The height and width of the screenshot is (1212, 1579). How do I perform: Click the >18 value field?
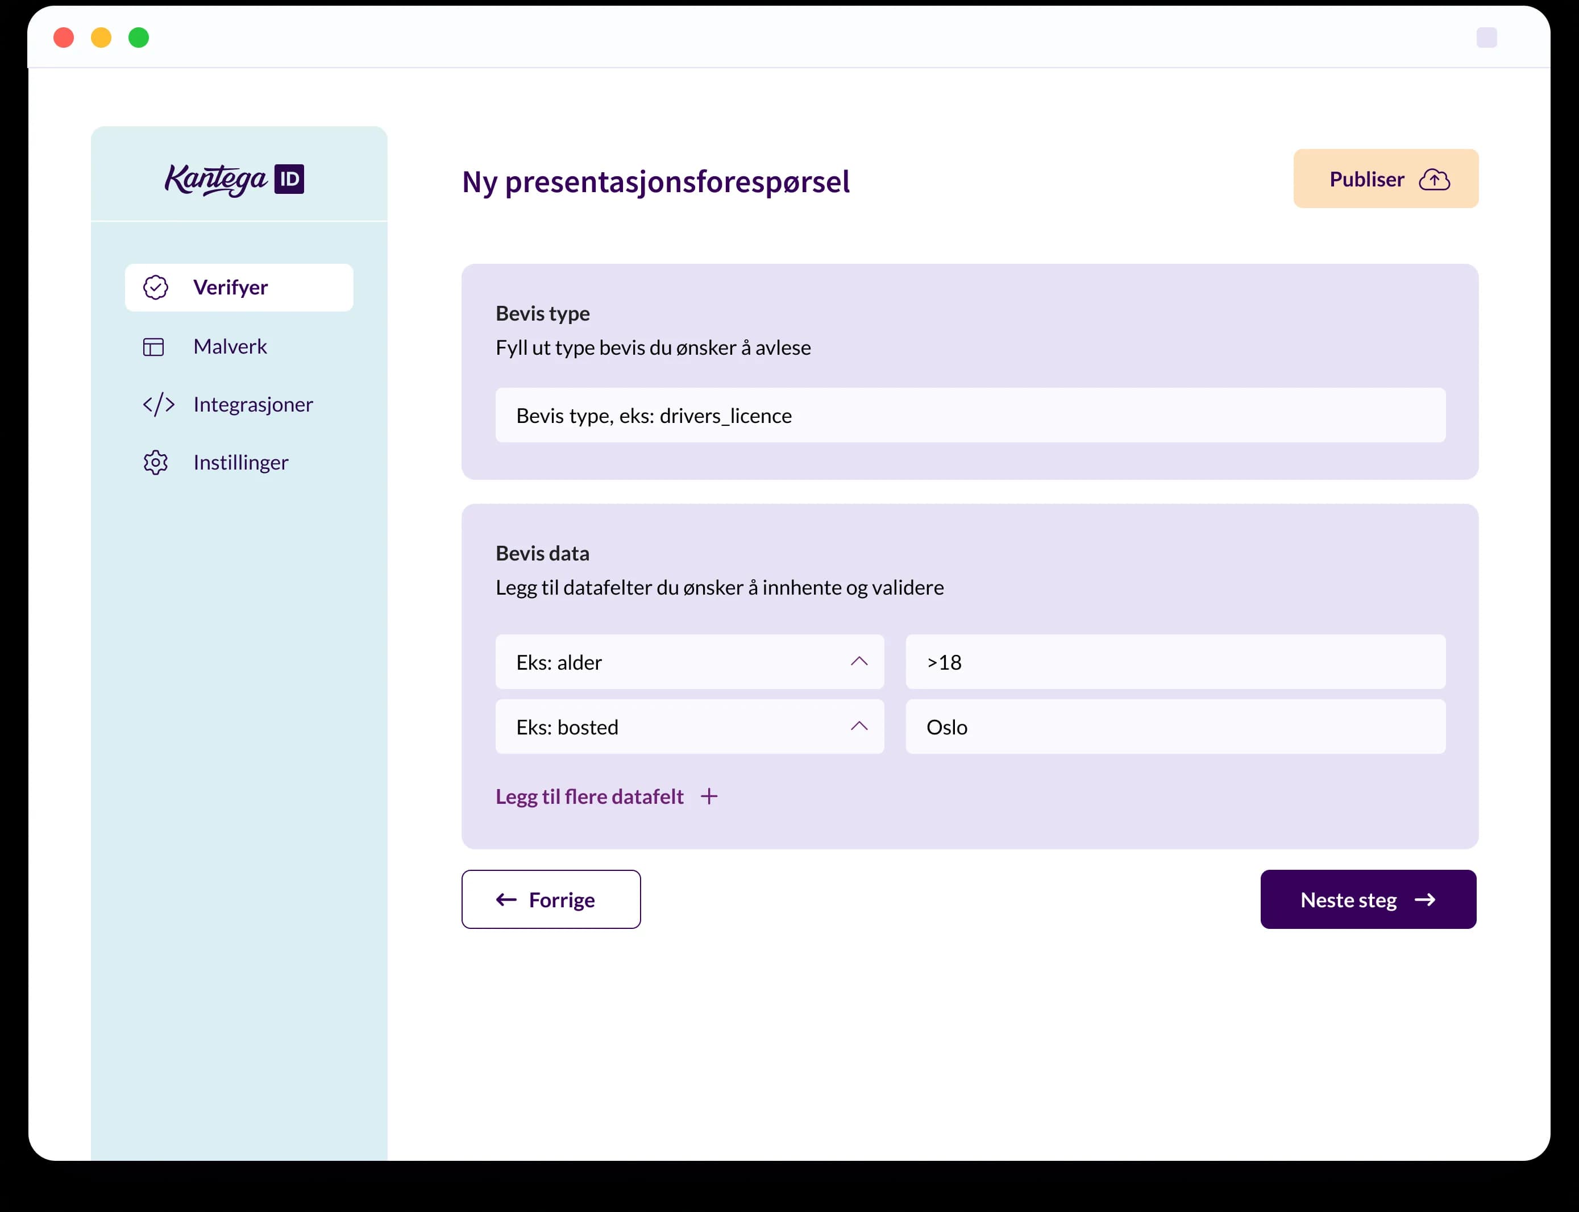click(1174, 662)
